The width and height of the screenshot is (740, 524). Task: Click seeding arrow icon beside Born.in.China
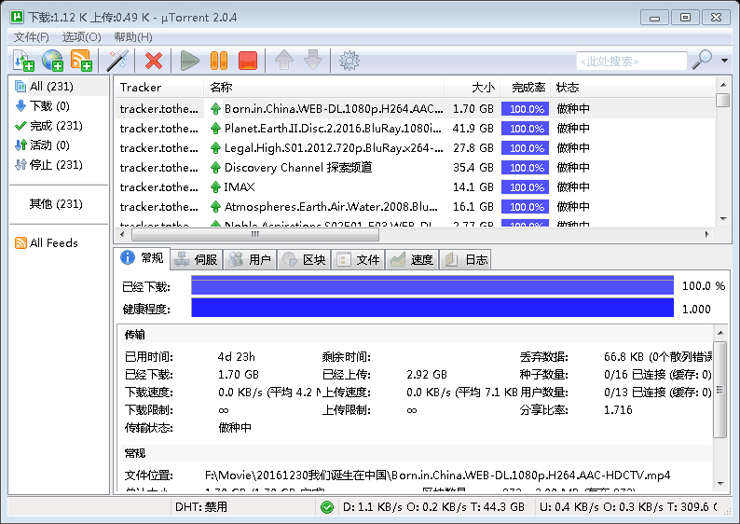215,109
